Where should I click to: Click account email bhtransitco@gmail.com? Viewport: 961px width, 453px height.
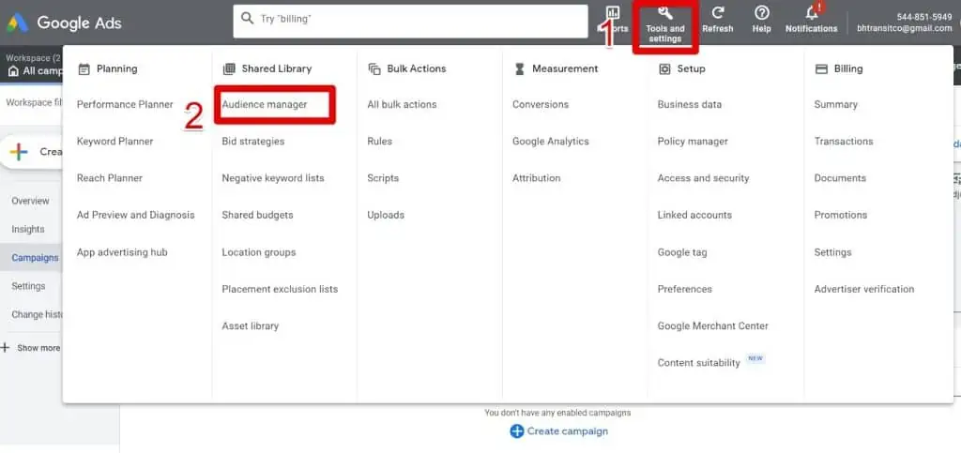pyautogui.click(x=904, y=29)
